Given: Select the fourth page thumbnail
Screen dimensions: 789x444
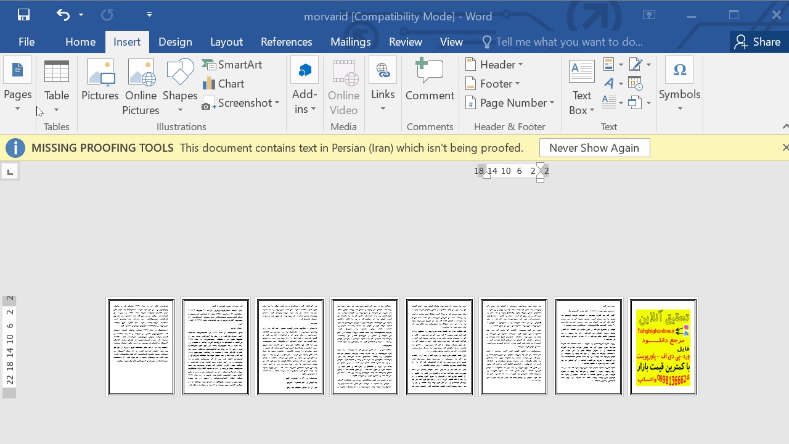Looking at the screenshot, I should [365, 347].
